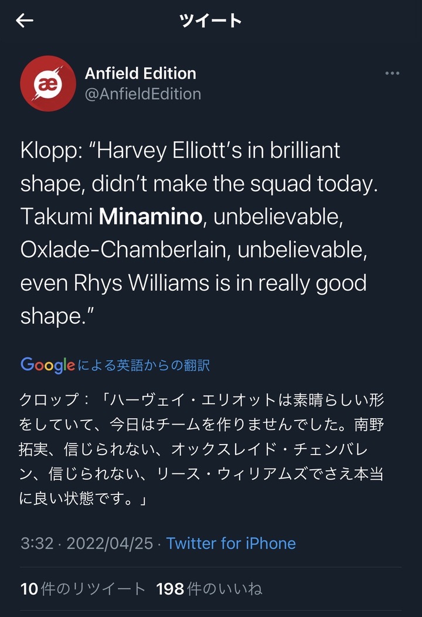The width and height of the screenshot is (422, 617).
Task: View the 10件のリツイート retweet list
Action: pyautogui.click(x=83, y=589)
